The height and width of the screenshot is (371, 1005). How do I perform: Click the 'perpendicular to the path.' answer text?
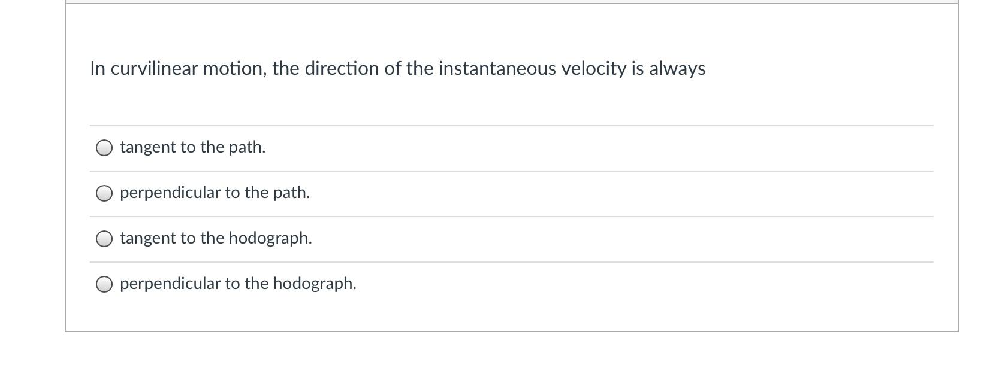click(215, 193)
